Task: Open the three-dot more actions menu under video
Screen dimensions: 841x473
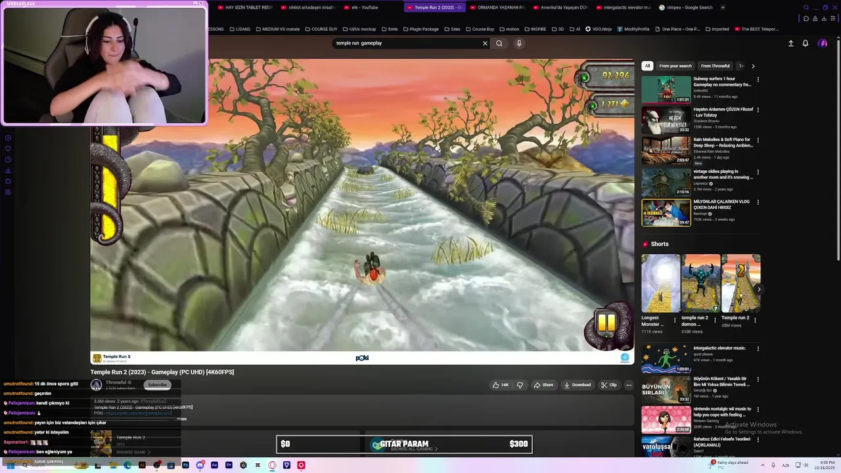Action: pos(629,385)
